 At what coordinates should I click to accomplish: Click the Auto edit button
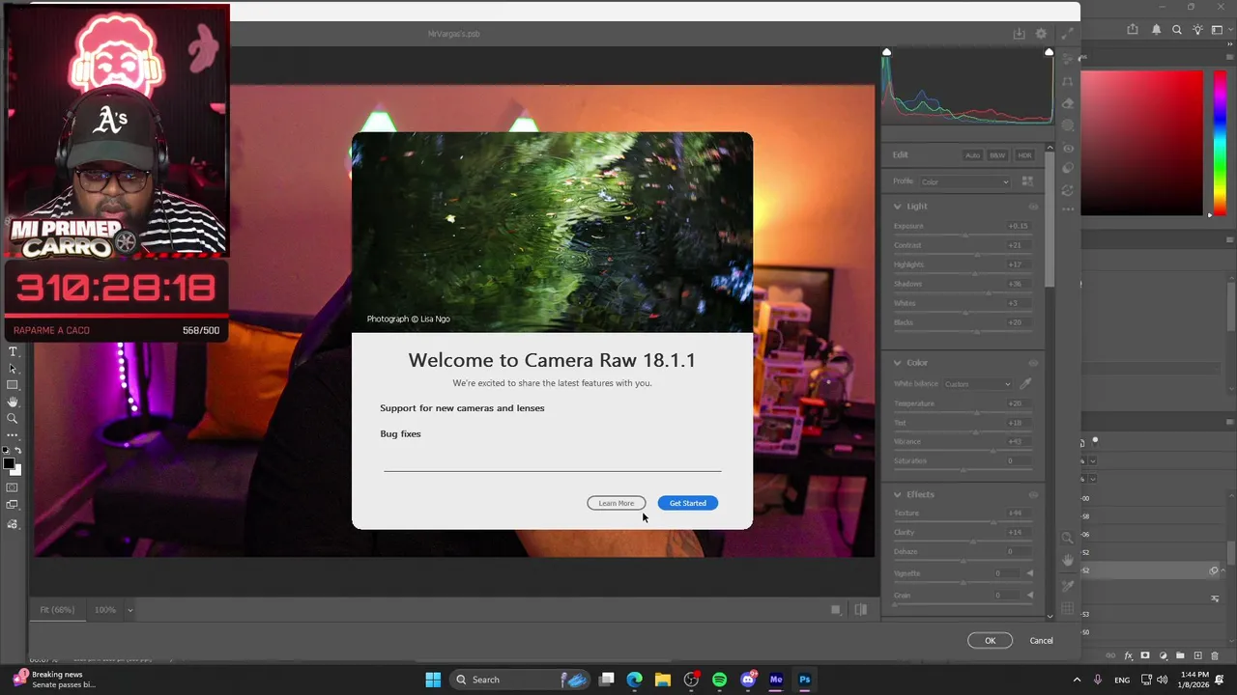click(x=972, y=155)
